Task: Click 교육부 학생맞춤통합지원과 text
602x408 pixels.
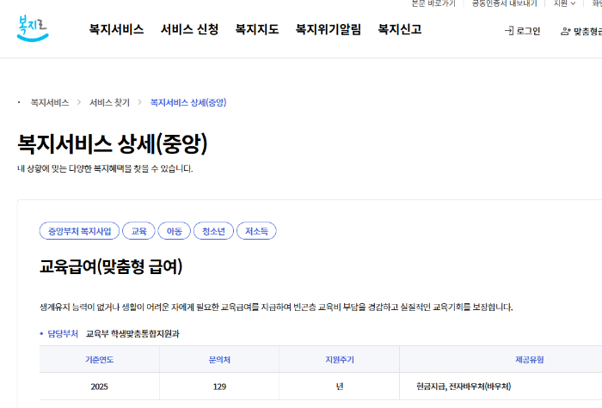Action: coord(132,333)
